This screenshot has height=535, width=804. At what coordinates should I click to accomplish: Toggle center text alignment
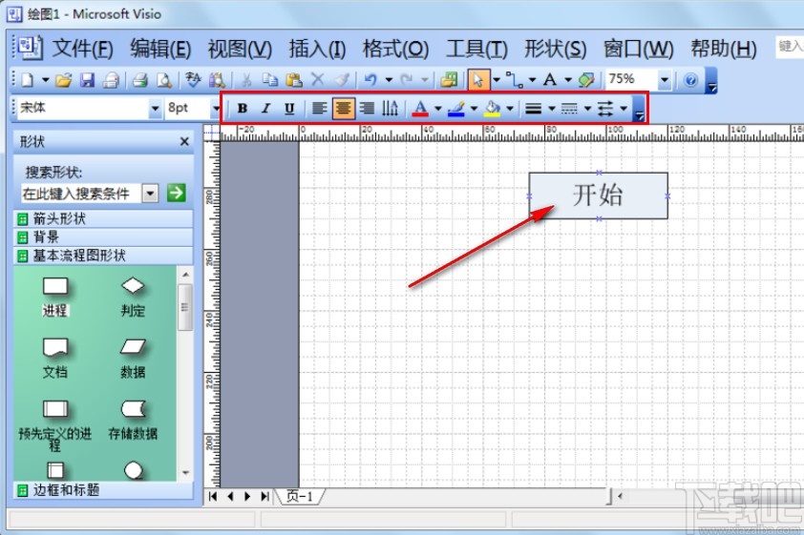[x=343, y=108]
